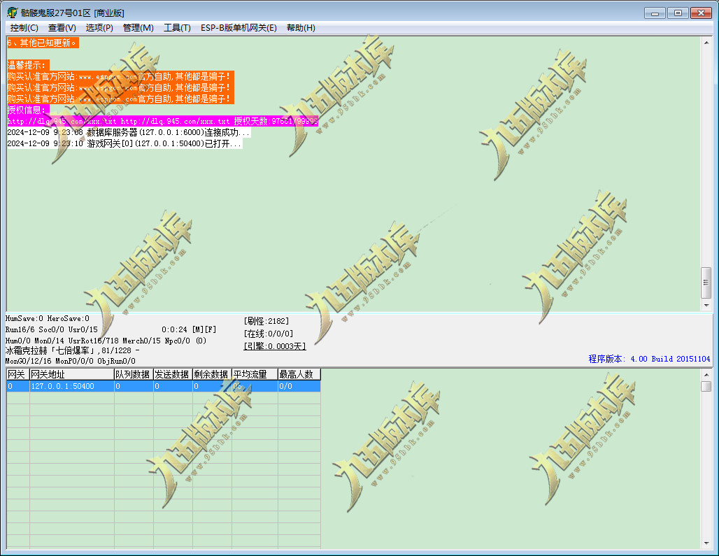Open the 控制(C) menu
This screenshot has width=719, height=556.
coord(24,28)
